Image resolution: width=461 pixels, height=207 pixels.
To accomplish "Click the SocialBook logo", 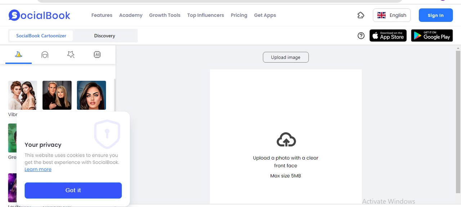I will [x=40, y=15].
